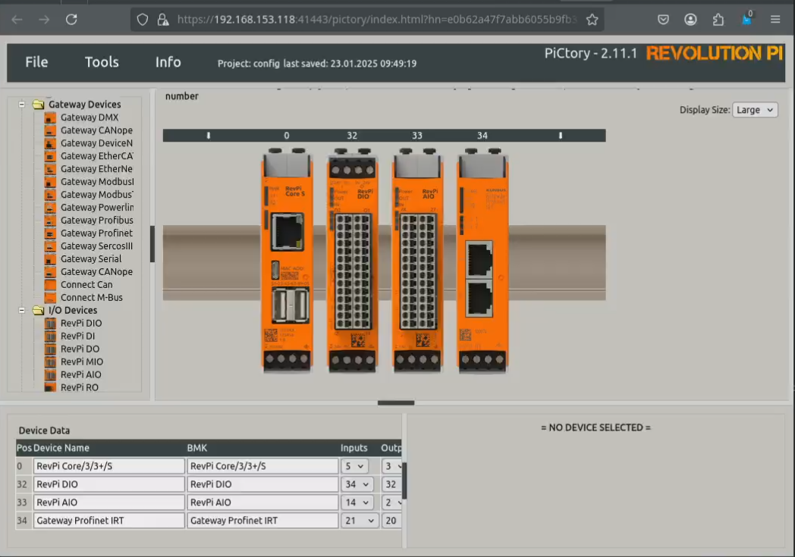
Task: Click the Device Name field for RevPi AIO
Action: point(108,502)
